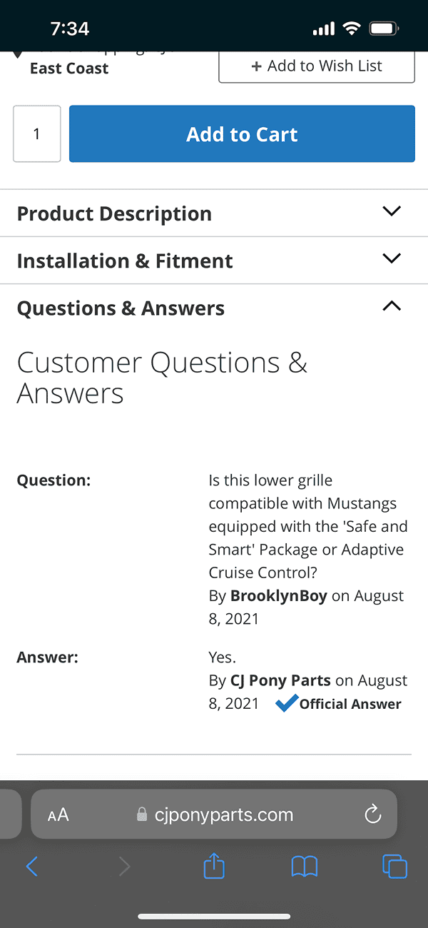Tap the Installation & Fitment heading
The width and height of the screenshot is (428, 928).
[x=125, y=261]
